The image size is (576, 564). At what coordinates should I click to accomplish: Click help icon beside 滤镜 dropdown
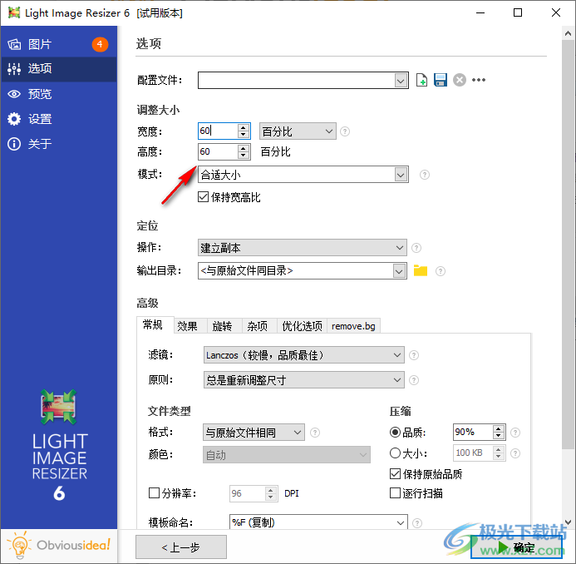pos(414,355)
